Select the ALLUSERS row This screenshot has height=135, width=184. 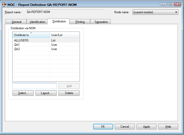[x=46, y=40]
